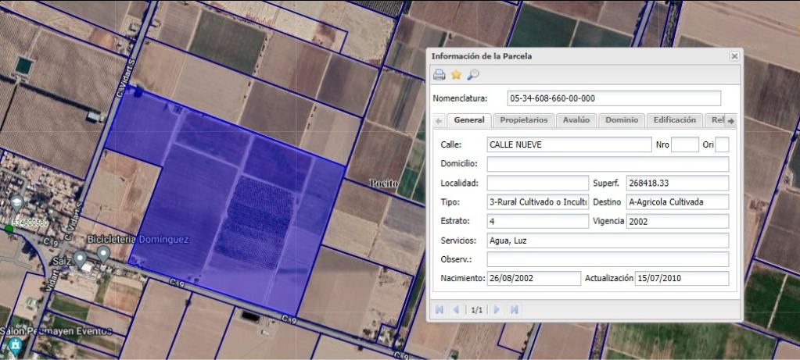The image size is (800, 360).
Task: Go to previous record arrow
Action: coord(456,309)
